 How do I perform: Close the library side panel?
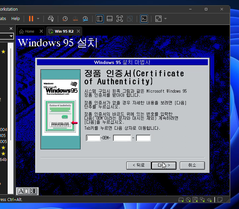[11, 28]
